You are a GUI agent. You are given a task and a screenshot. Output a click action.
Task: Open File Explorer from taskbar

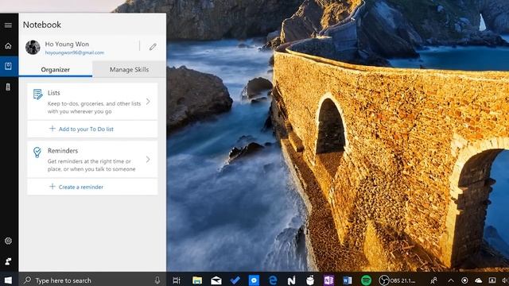click(197, 280)
